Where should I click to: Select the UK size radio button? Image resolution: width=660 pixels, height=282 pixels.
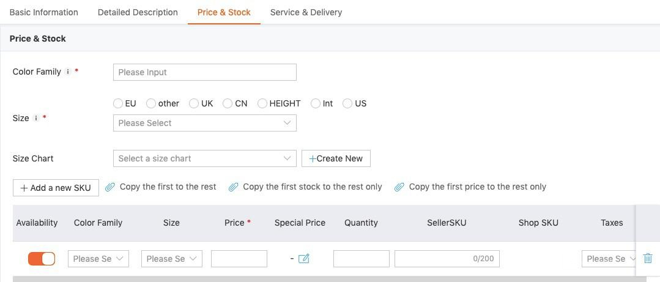[x=194, y=103]
